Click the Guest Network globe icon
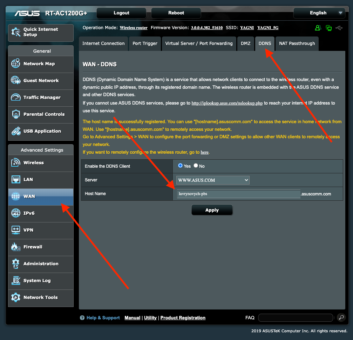353x340 pixels. point(16,81)
